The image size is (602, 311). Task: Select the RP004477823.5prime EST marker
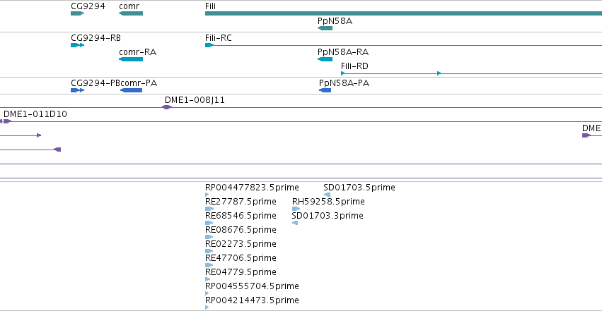[x=207, y=195]
